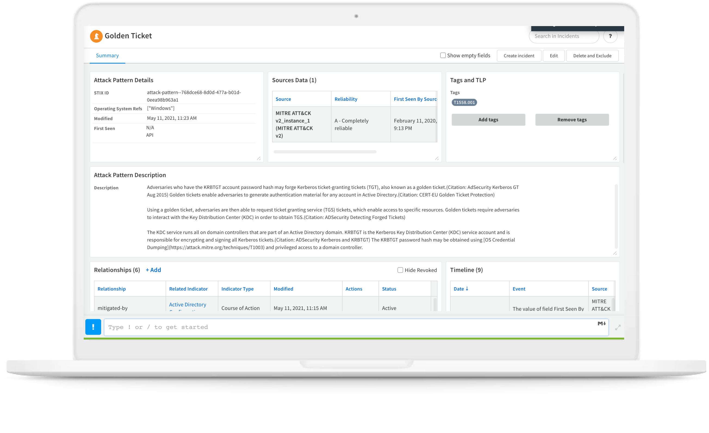Check the Hide Revoked checkbox
The image size is (709, 433).
coord(400,270)
